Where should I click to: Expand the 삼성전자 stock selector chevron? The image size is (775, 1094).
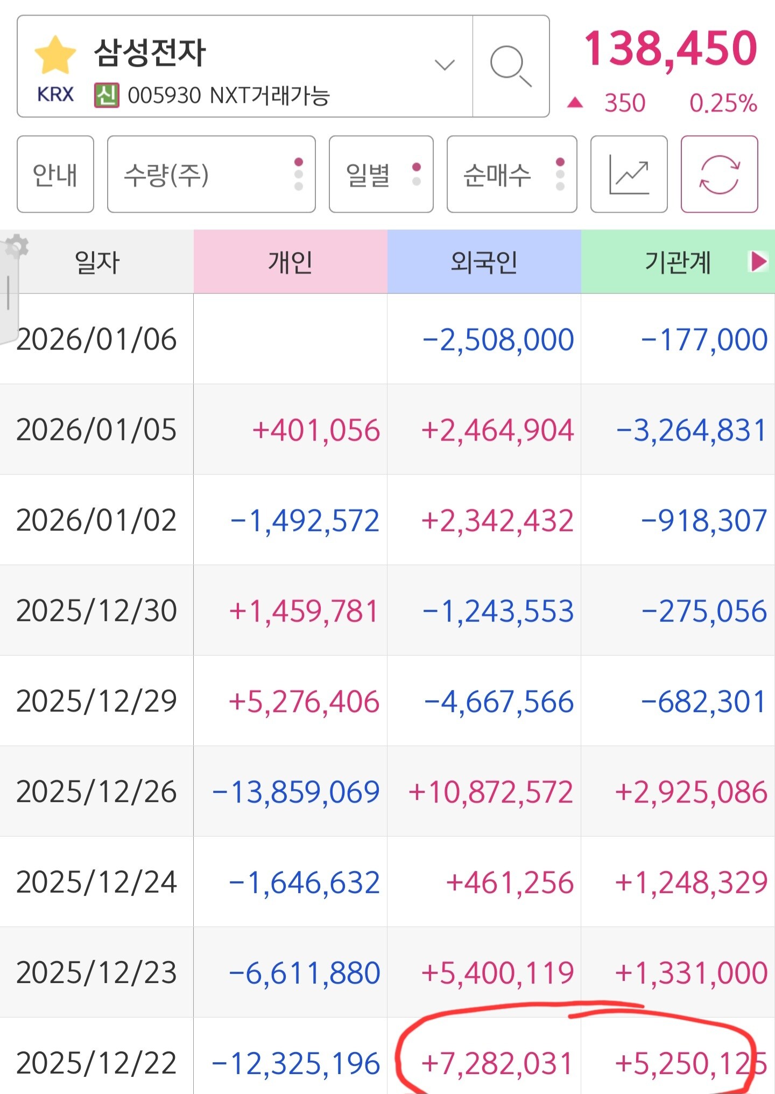coord(445,65)
